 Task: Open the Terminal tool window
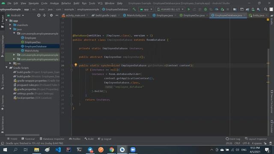28,139
